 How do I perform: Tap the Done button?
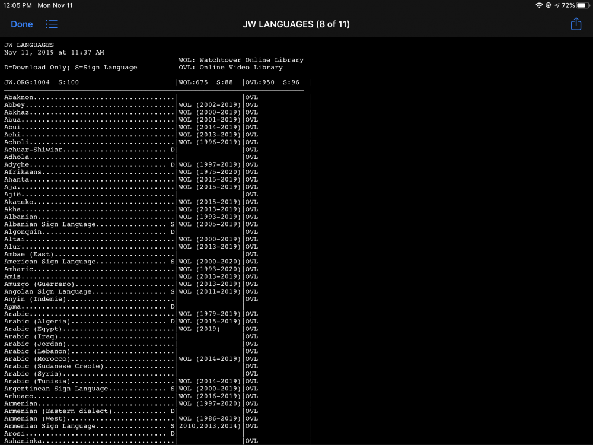[22, 24]
